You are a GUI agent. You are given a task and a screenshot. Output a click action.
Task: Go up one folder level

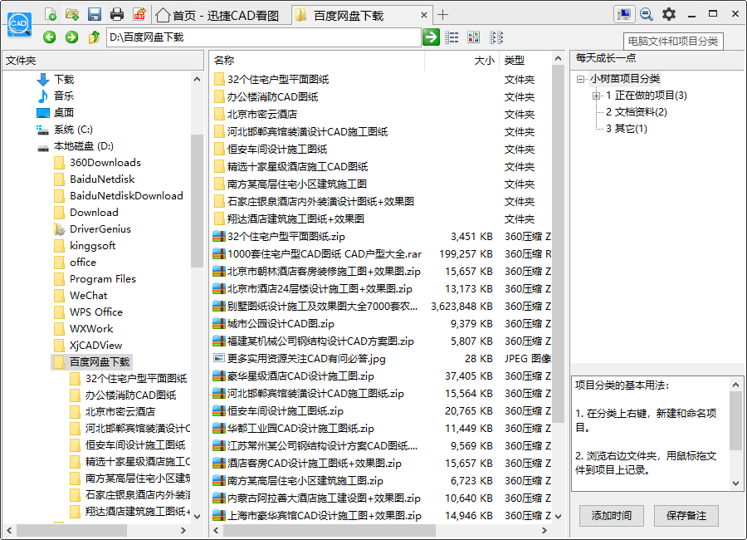coord(94,37)
